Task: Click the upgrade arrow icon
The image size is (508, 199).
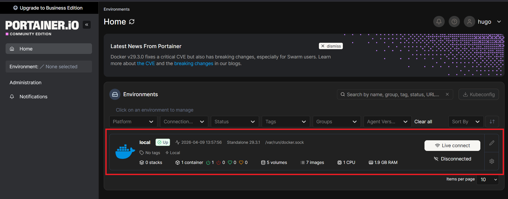Action: 15,8
